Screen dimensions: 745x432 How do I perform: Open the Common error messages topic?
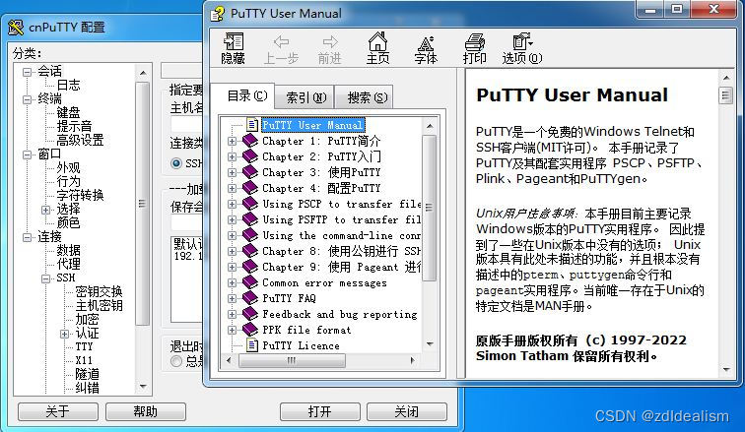pos(324,282)
